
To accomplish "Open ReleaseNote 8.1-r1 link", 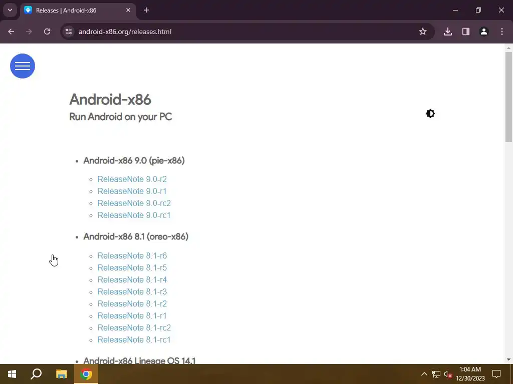I will click(132, 316).
